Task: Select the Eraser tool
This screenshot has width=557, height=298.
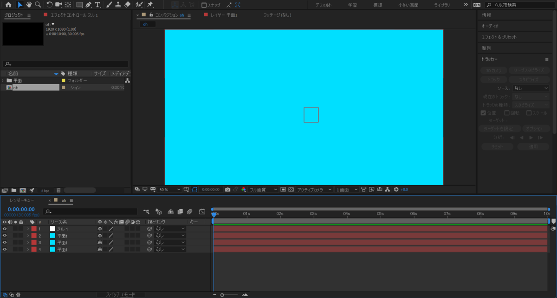Action: point(128,5)
